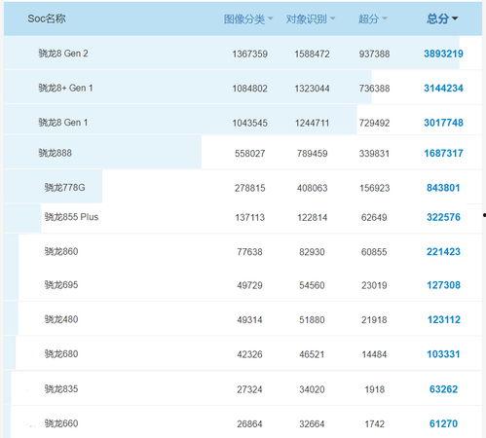This screenshot has width=486, height=438.
Task: Select the 骁龙860 row name
Action: pyautogui.click(x=61, y=251)
